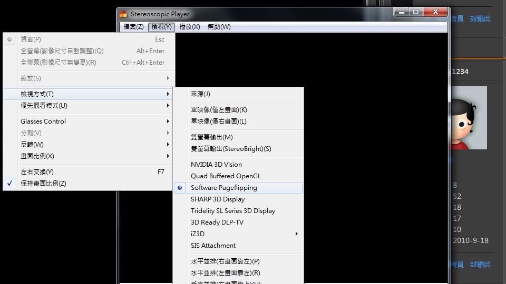This screenshot has height=284, width=506.
Task: Select NVIDIA 3D Vision viewing method
Action: (x=238, y=165)
